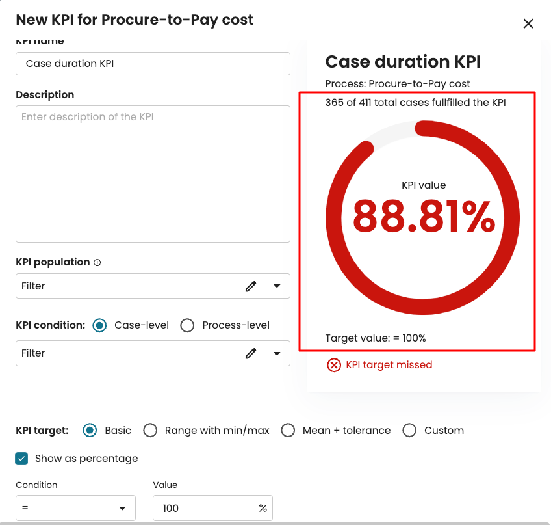Click the KPI name input field
Viewport: 551px width, 525px height.
153,64
